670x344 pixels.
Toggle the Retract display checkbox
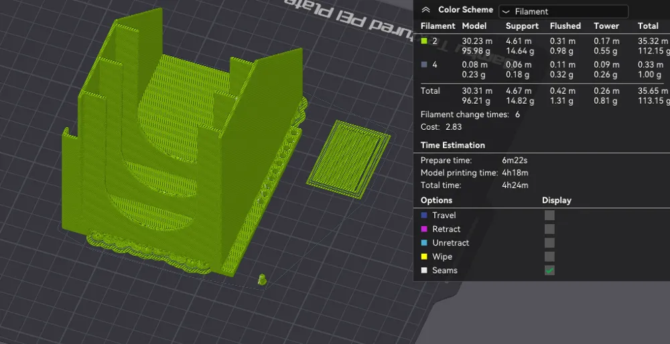549,229
